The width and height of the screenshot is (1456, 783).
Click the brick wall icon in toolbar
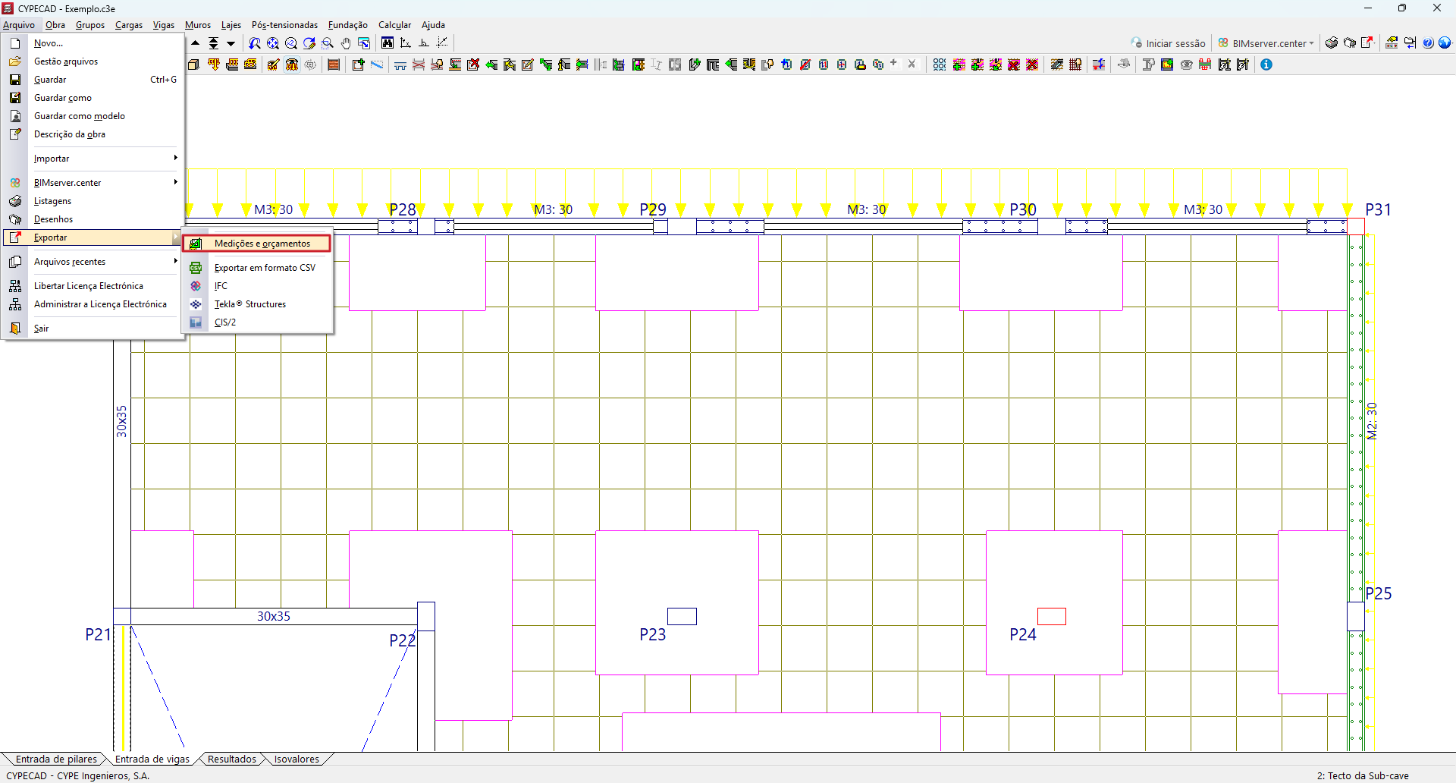334,64
